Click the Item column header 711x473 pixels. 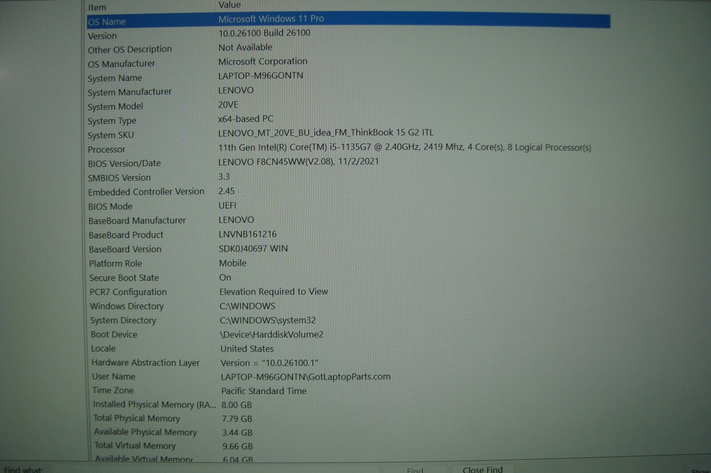[97, 8]
